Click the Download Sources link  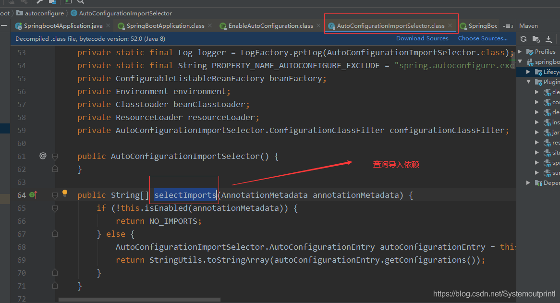pos(422,38)
